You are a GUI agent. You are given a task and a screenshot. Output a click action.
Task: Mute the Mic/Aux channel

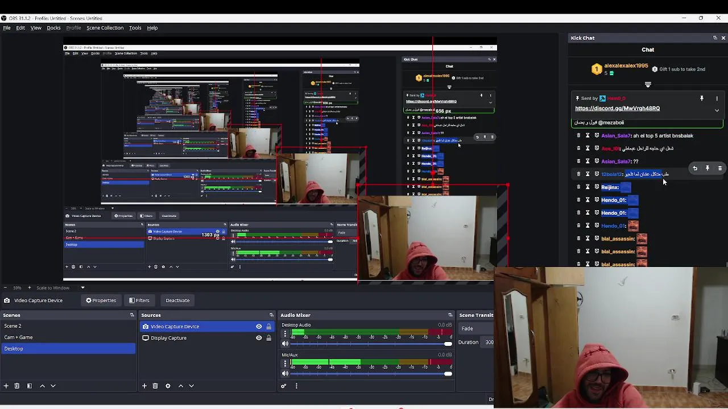pyautogui.click(x=286, y=373)
